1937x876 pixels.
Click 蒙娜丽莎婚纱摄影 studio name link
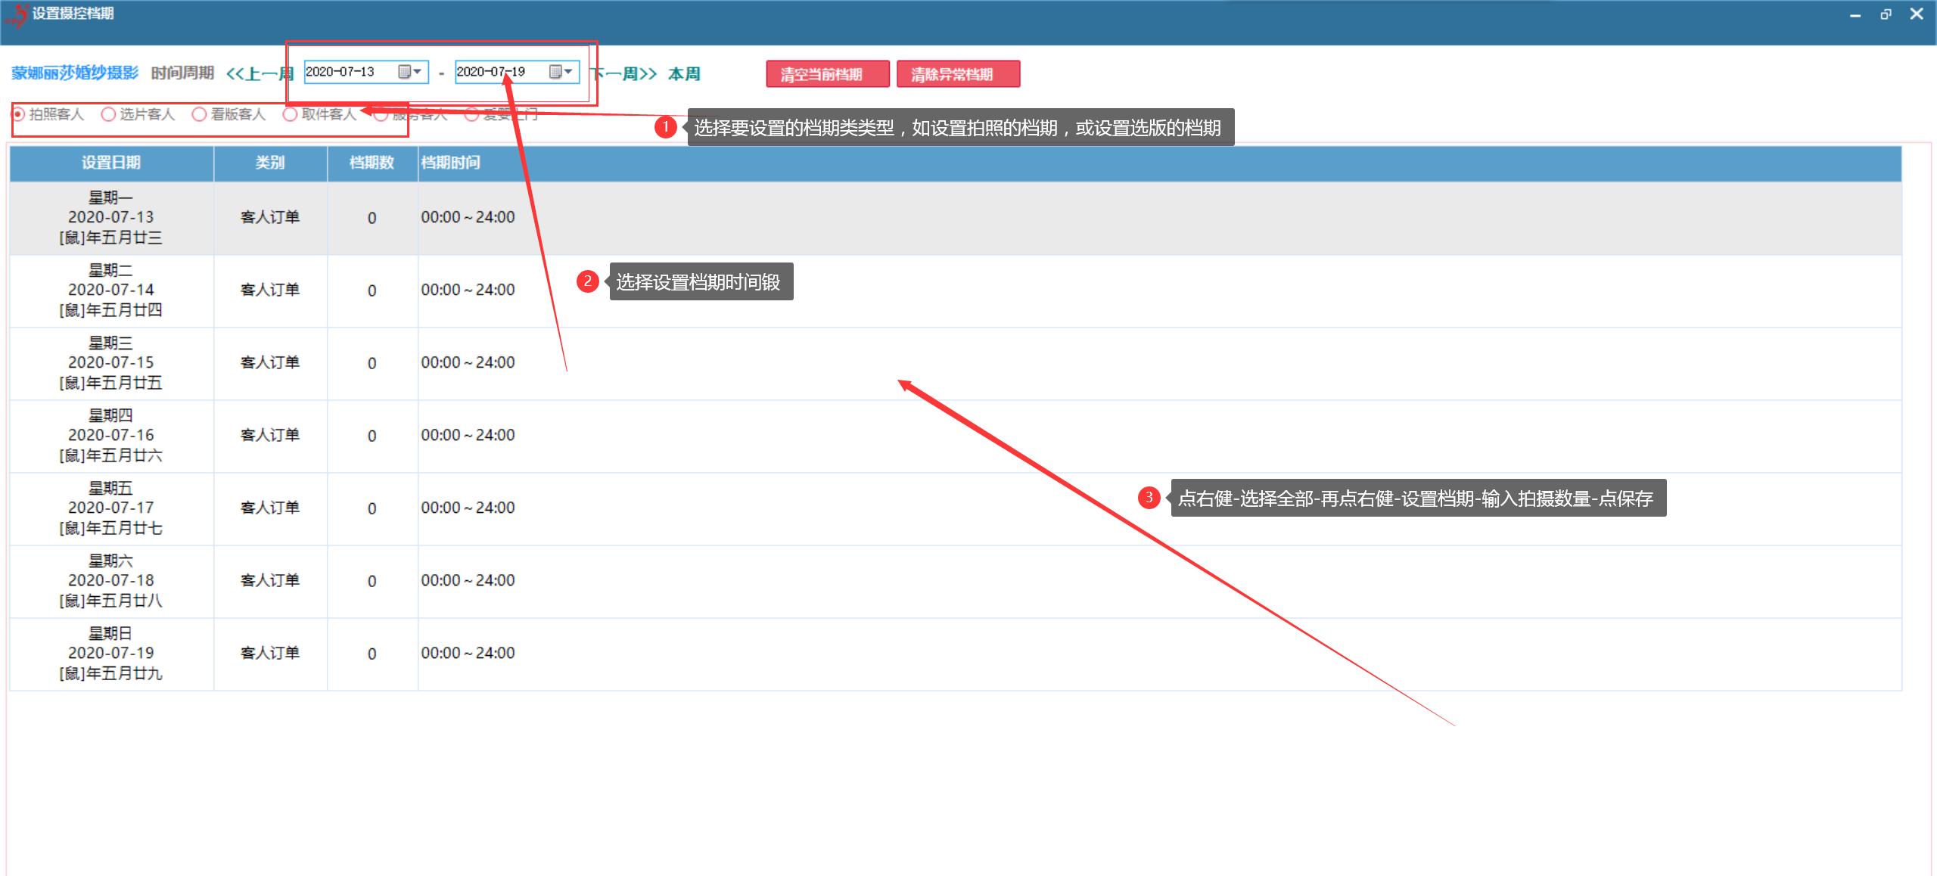75,73
